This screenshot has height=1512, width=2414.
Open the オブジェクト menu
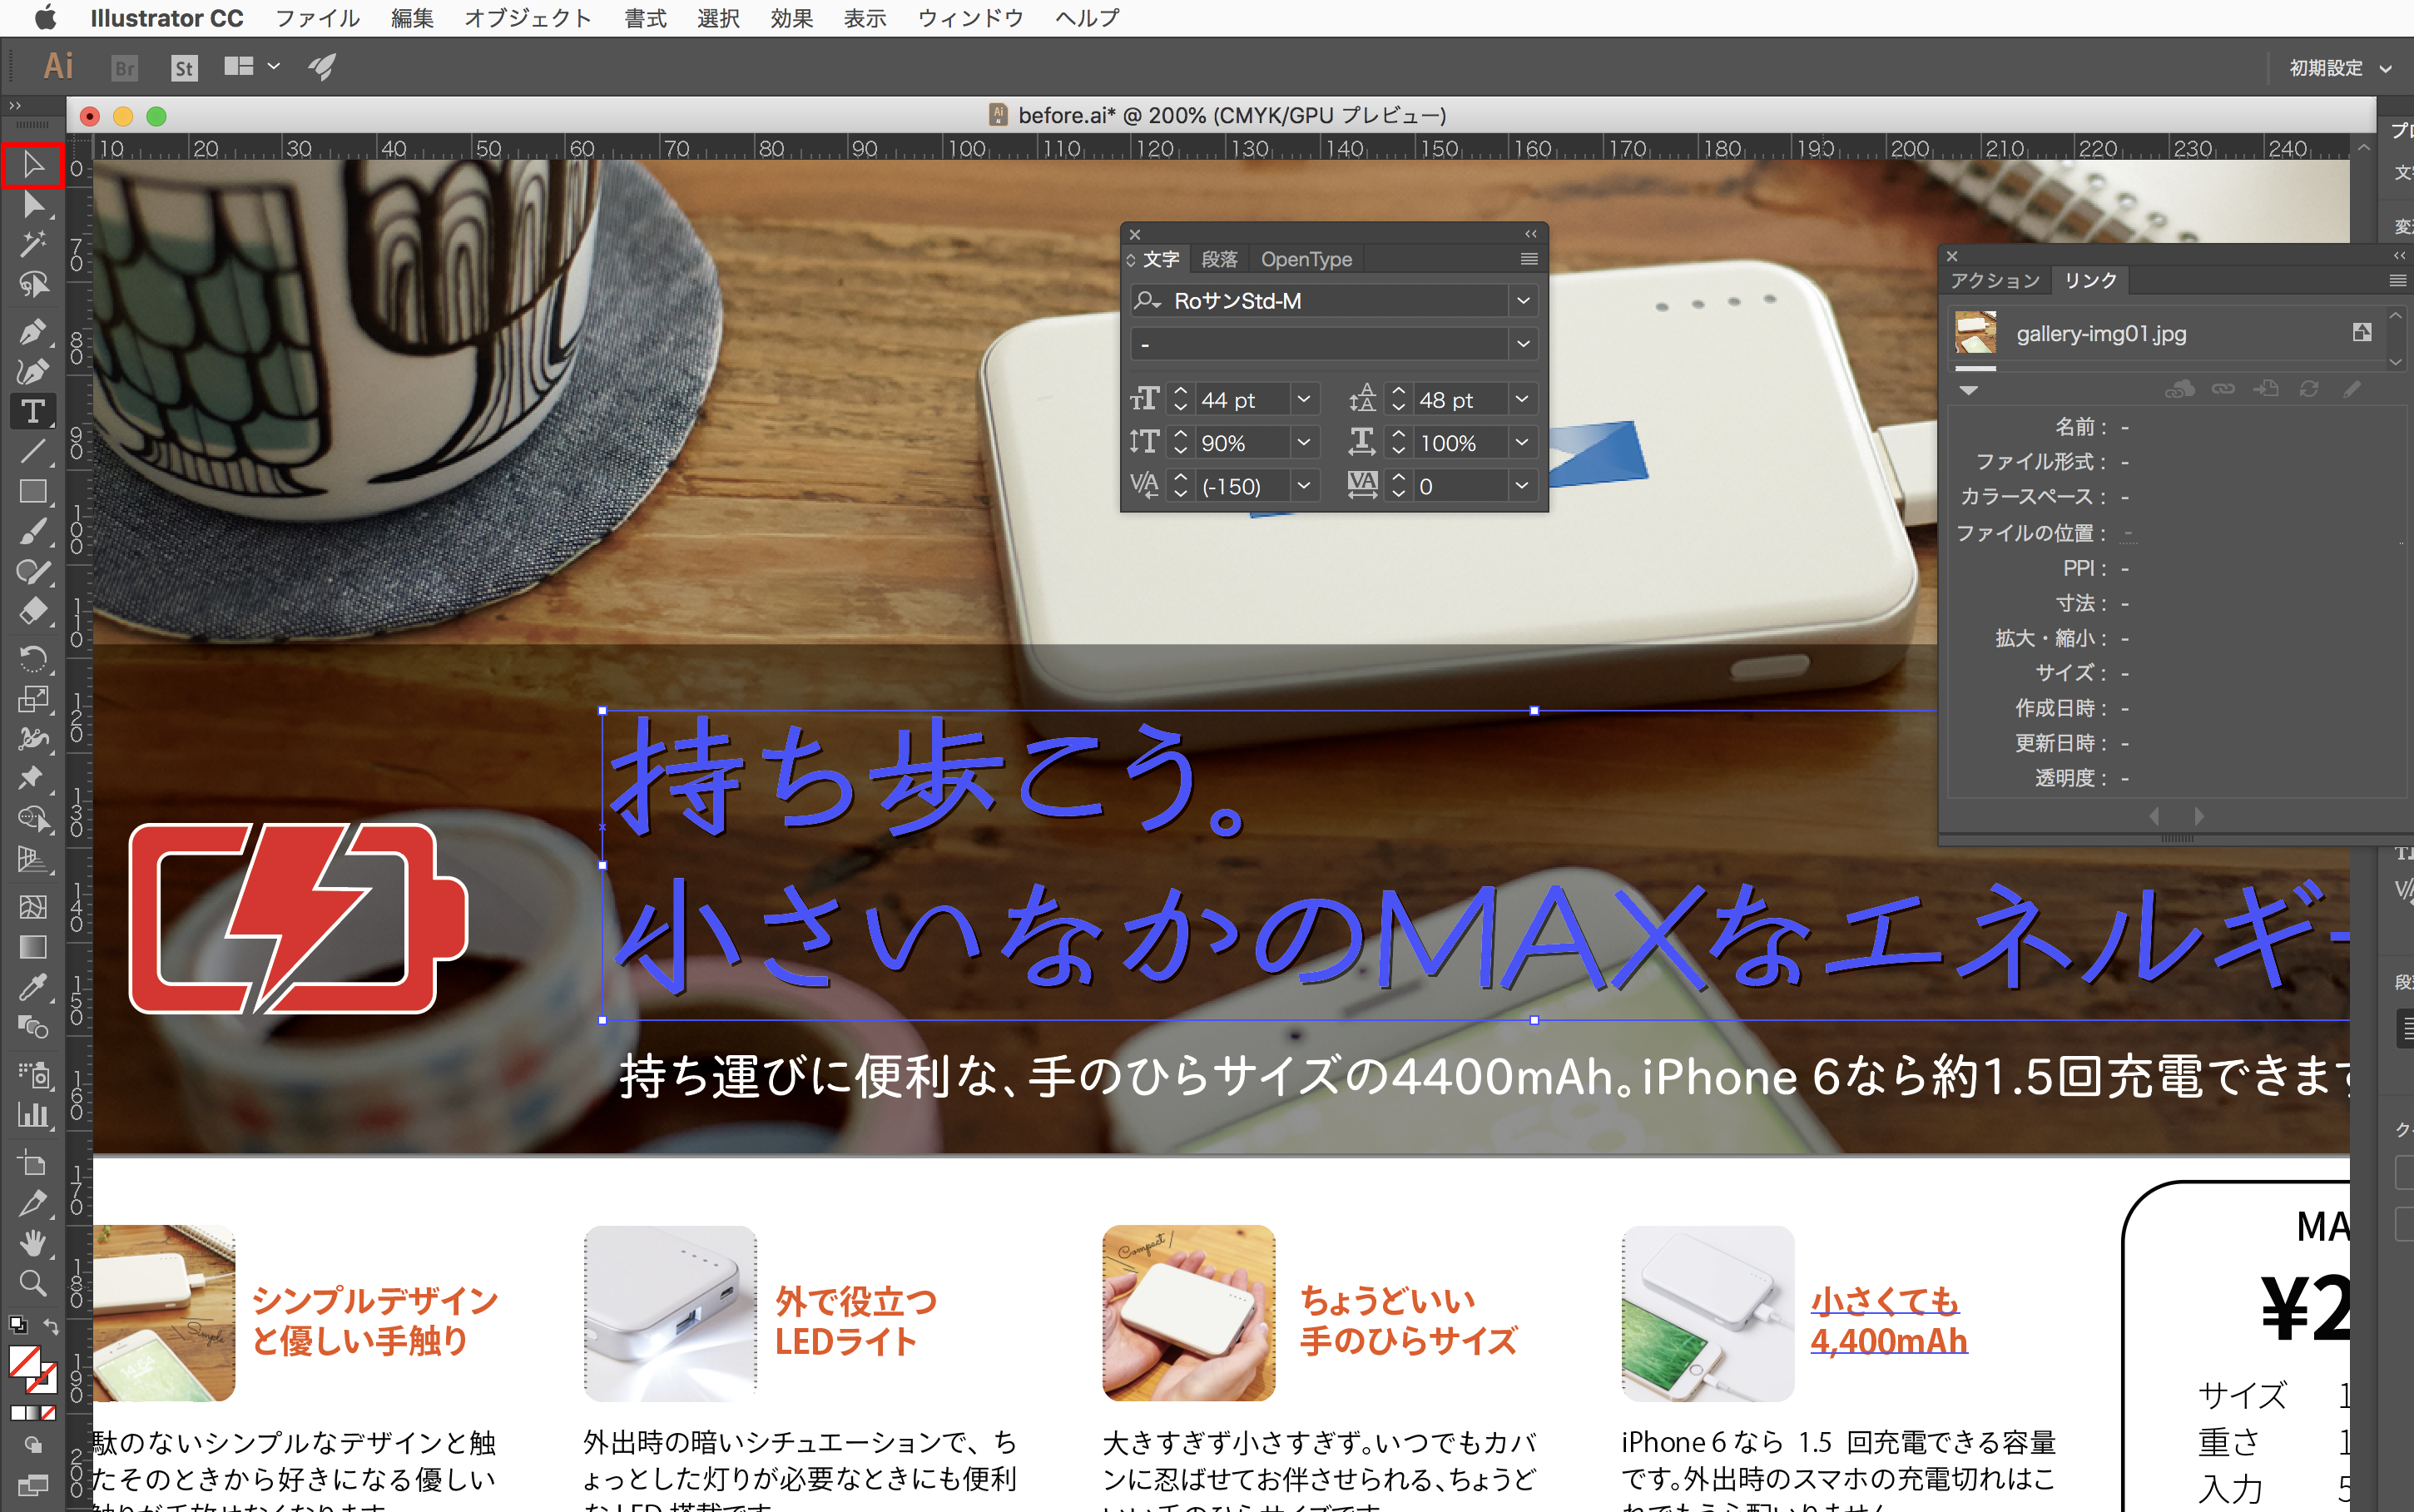pyautogui.click(x=527, y=18)
